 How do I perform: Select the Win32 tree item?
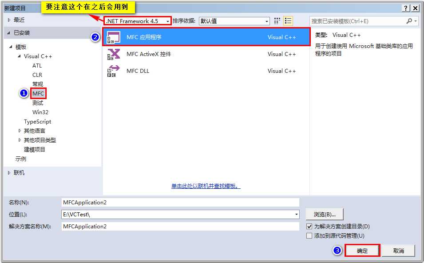point(40,112)
